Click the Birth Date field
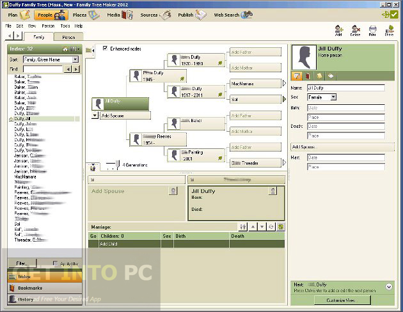The width and height of the screenshot is (403, 312). point(345,107)
